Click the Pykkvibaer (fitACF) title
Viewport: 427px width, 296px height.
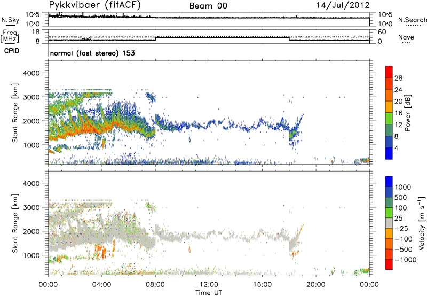(x=95, y=5)
